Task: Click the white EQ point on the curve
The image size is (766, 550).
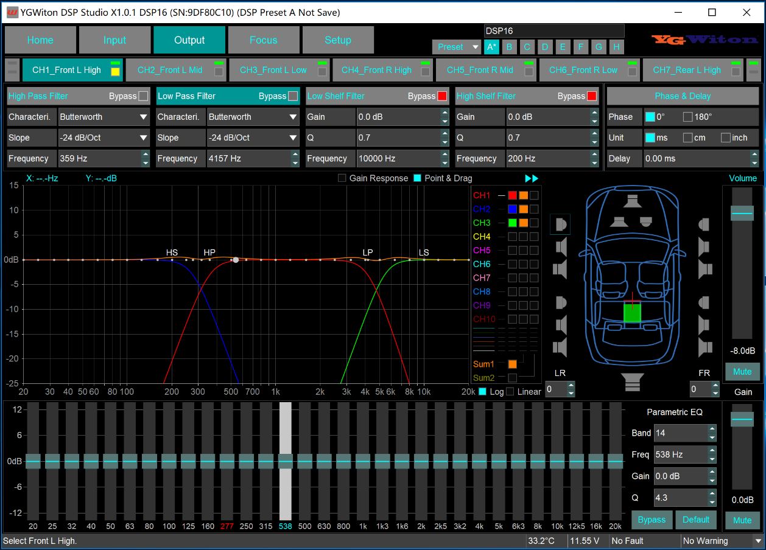Action: (236, 260)
